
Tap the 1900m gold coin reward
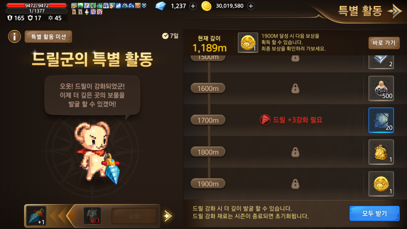click(381, 184)
